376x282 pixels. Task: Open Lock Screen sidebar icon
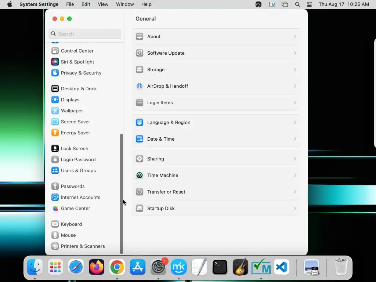(55, 149)
